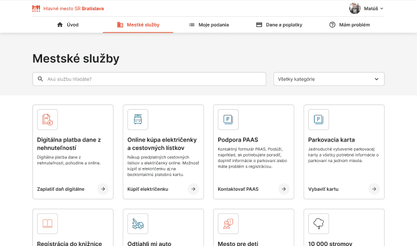Click the open book library icon
Image resolution: width=417 pixels, height=246 pixels.
(47, 224)
